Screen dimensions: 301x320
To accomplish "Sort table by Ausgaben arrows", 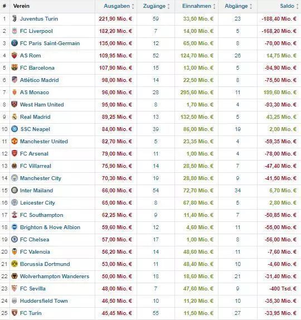I will click(x=133, y=6).
